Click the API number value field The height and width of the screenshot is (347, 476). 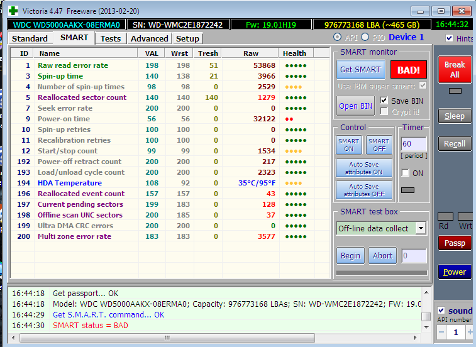point(456,332)
